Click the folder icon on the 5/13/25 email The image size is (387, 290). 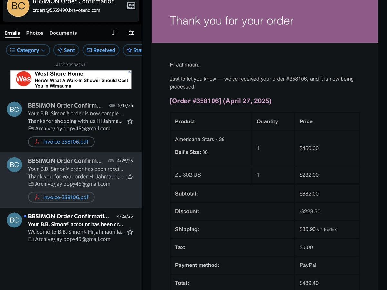31,129
